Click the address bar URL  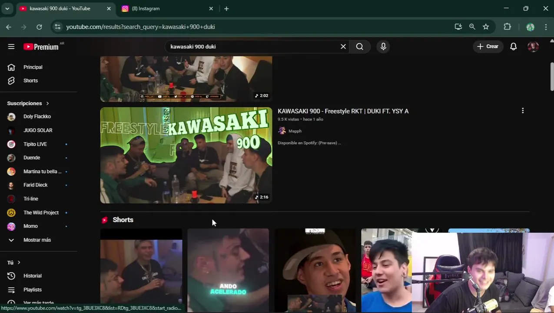pos(140,27)
